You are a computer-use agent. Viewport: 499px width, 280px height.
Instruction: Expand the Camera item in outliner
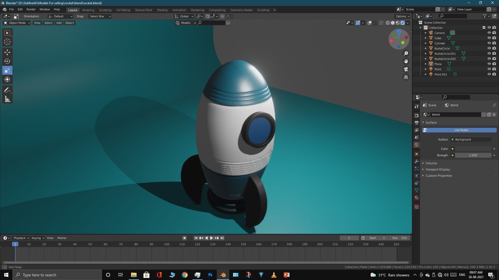[x=425, y=33]
